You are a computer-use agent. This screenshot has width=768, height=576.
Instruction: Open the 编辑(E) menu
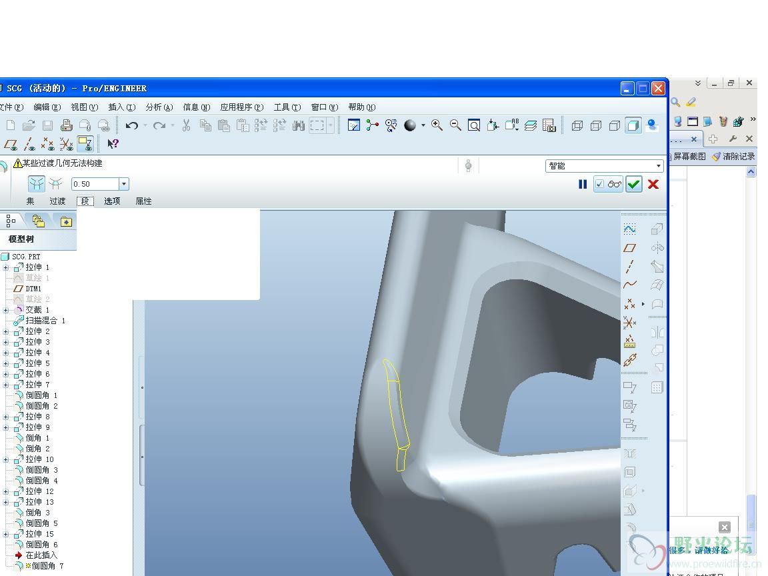47,107
